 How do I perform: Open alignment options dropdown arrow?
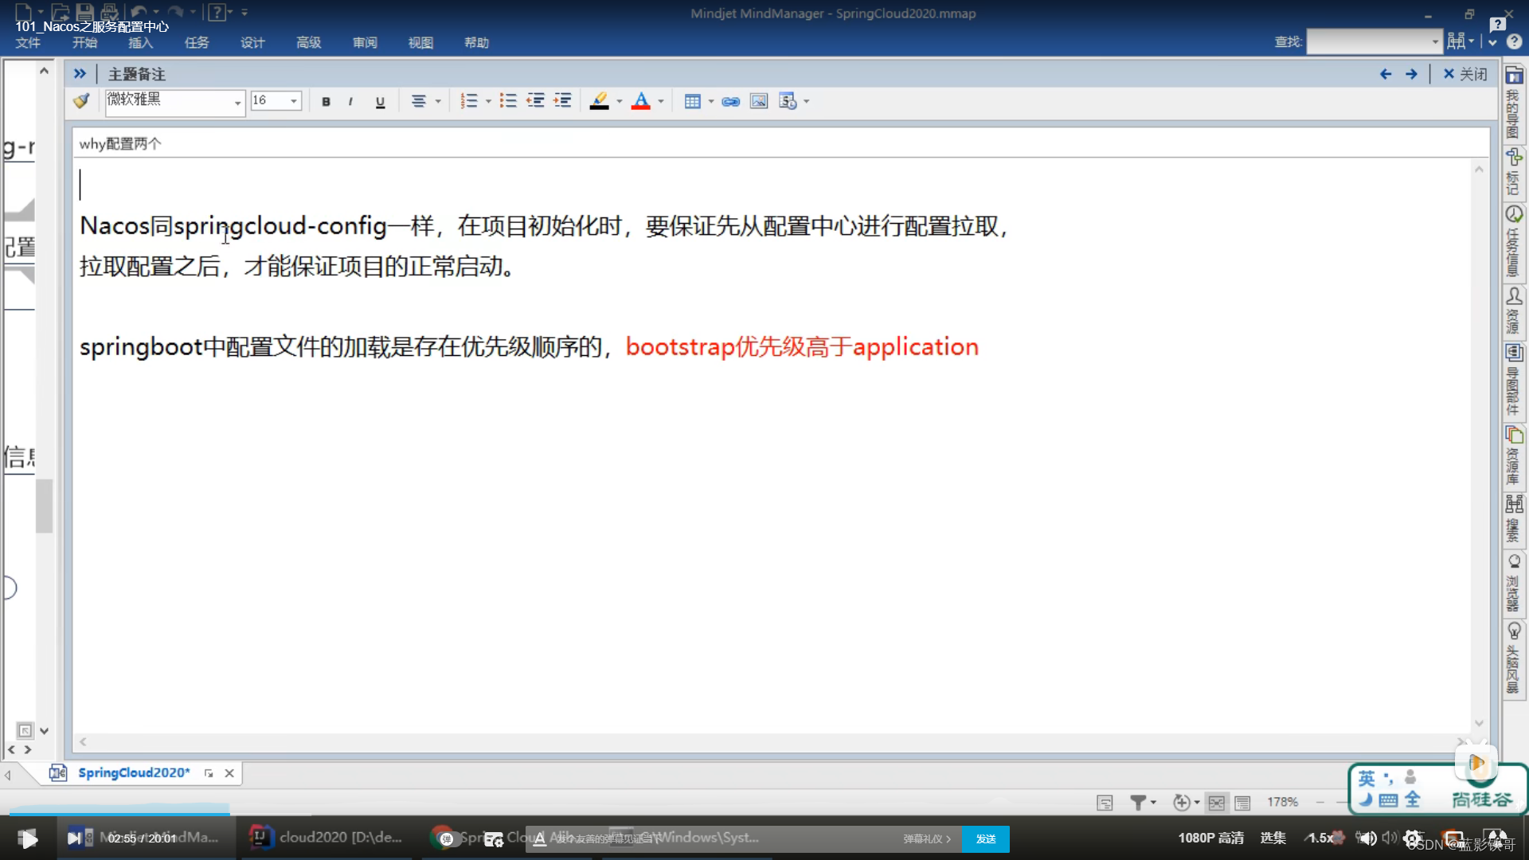tap(438, 101)
